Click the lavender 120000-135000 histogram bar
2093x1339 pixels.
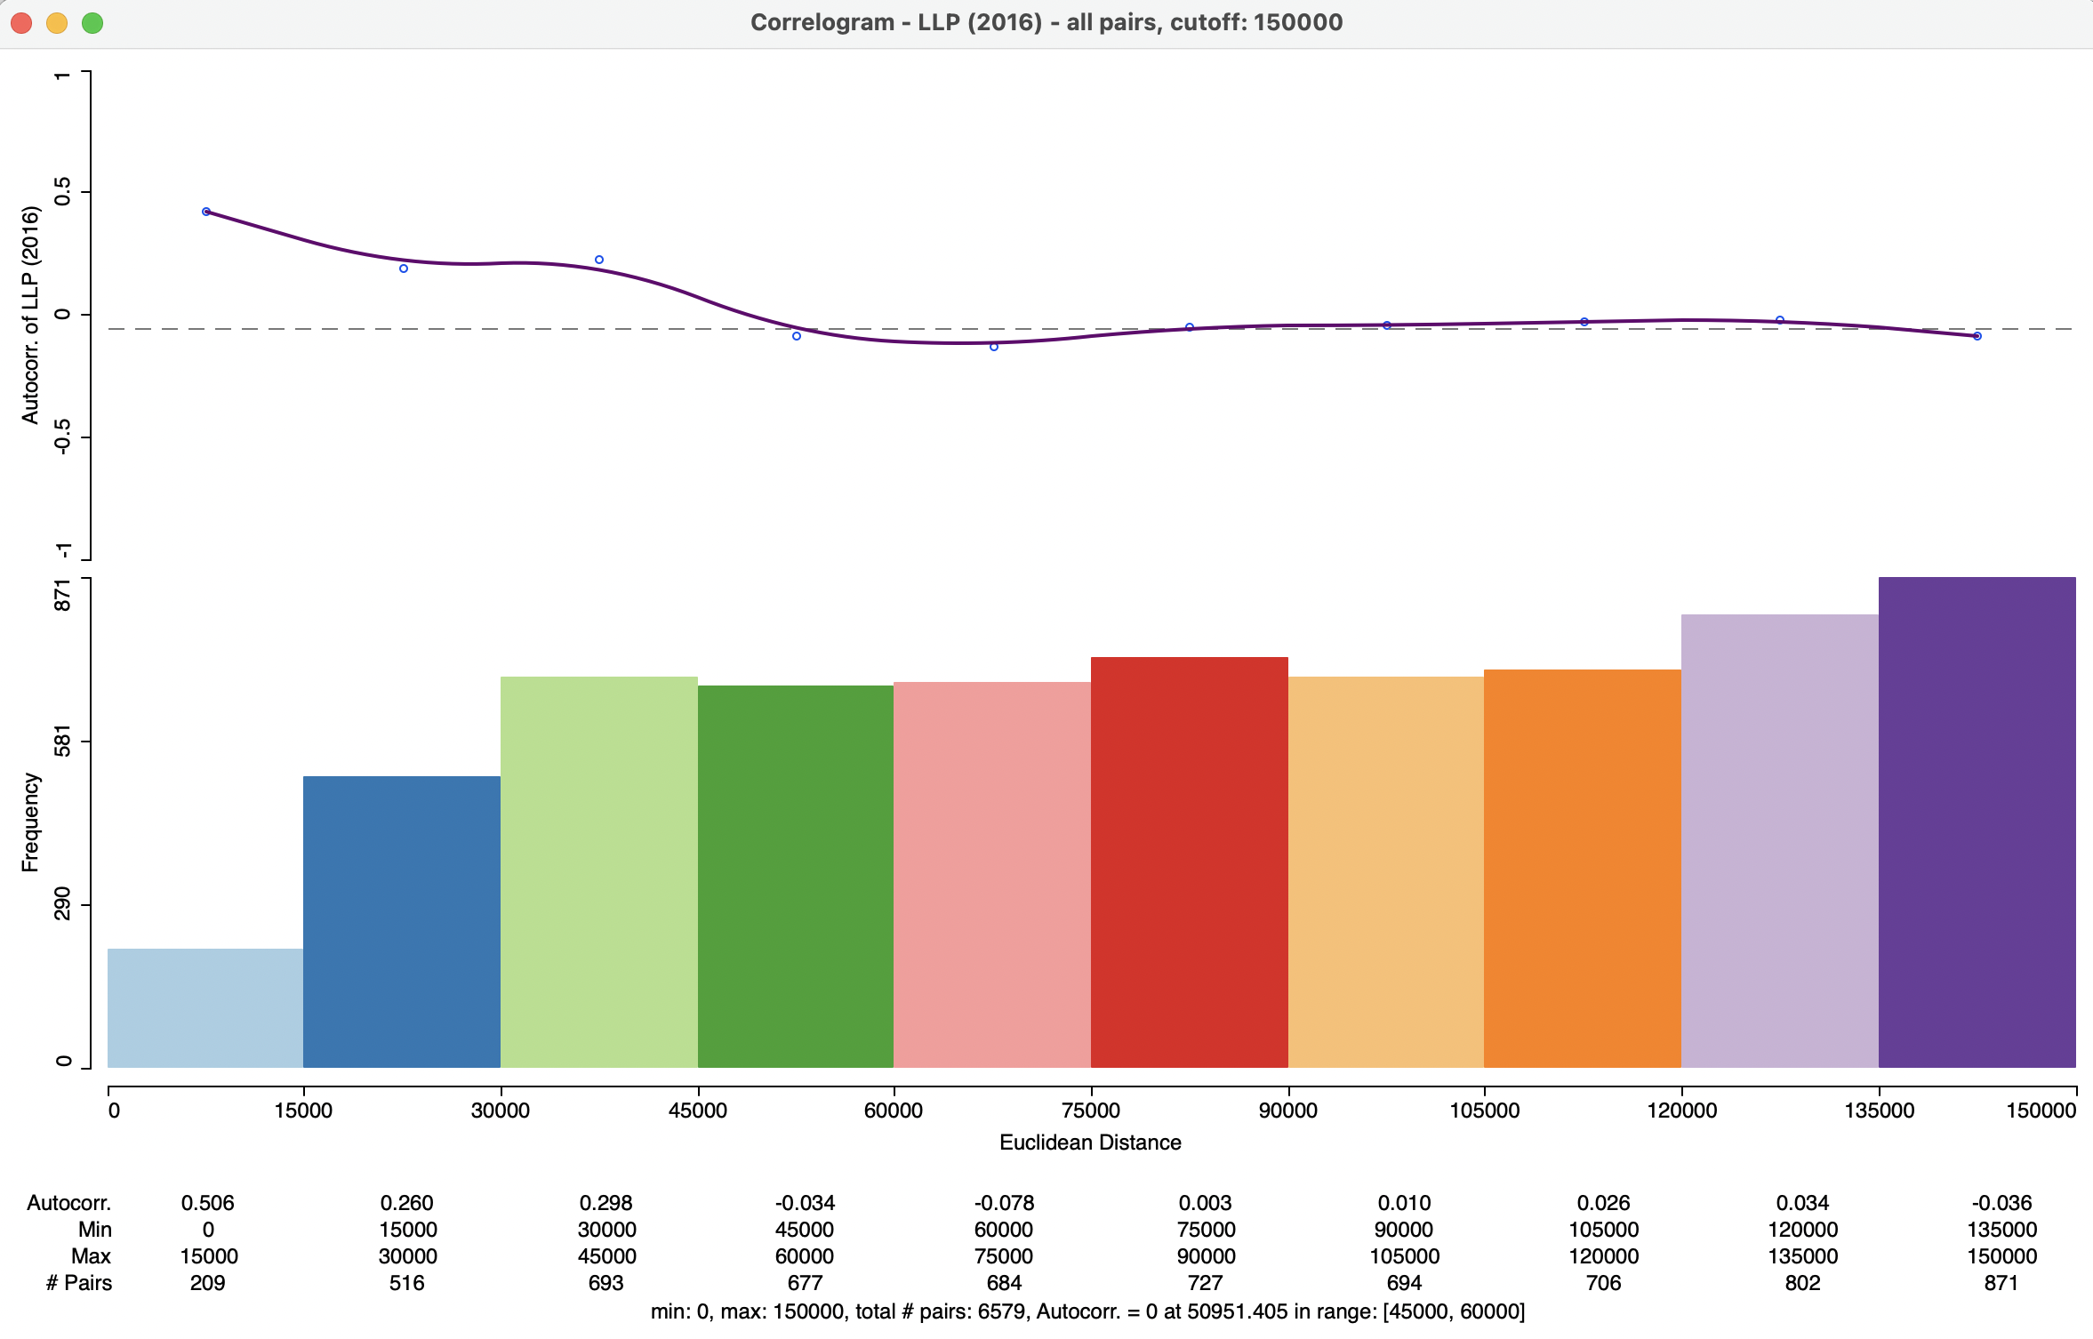click(x=1780, y=840)
